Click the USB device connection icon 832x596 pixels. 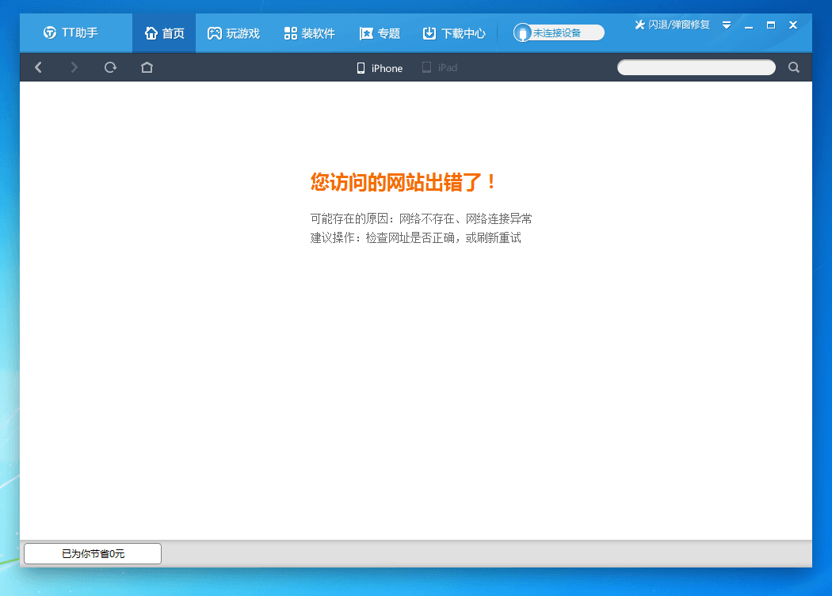(x=523, y=32)
